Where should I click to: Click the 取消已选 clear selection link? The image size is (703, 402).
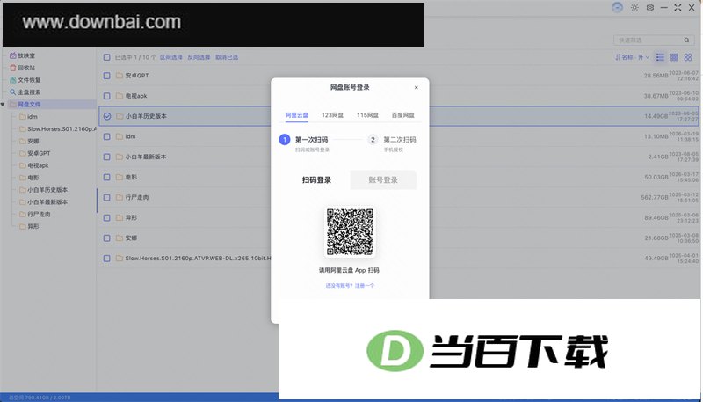227,57
